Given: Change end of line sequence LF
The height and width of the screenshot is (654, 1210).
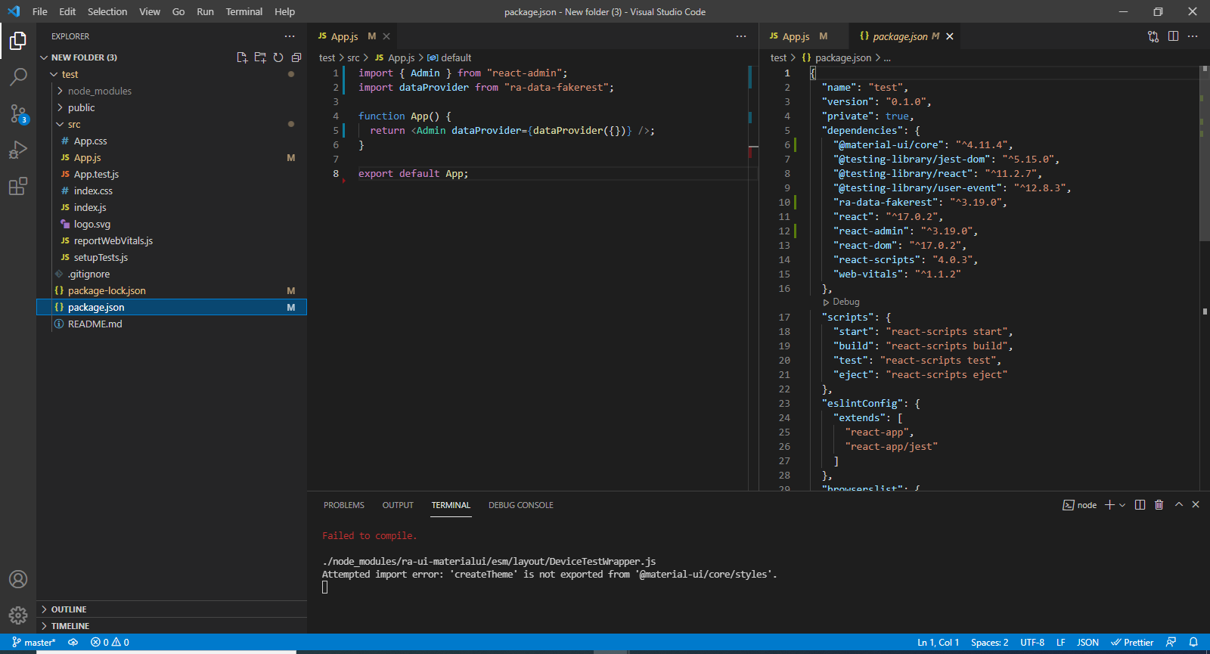Looking at the screenshot, I should (x=1061, y=643).
